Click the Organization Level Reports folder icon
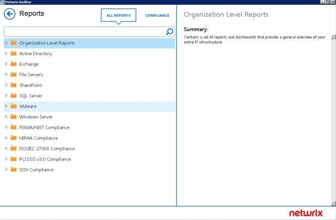This screenshot has width=336, height=220. click(14, 43)
